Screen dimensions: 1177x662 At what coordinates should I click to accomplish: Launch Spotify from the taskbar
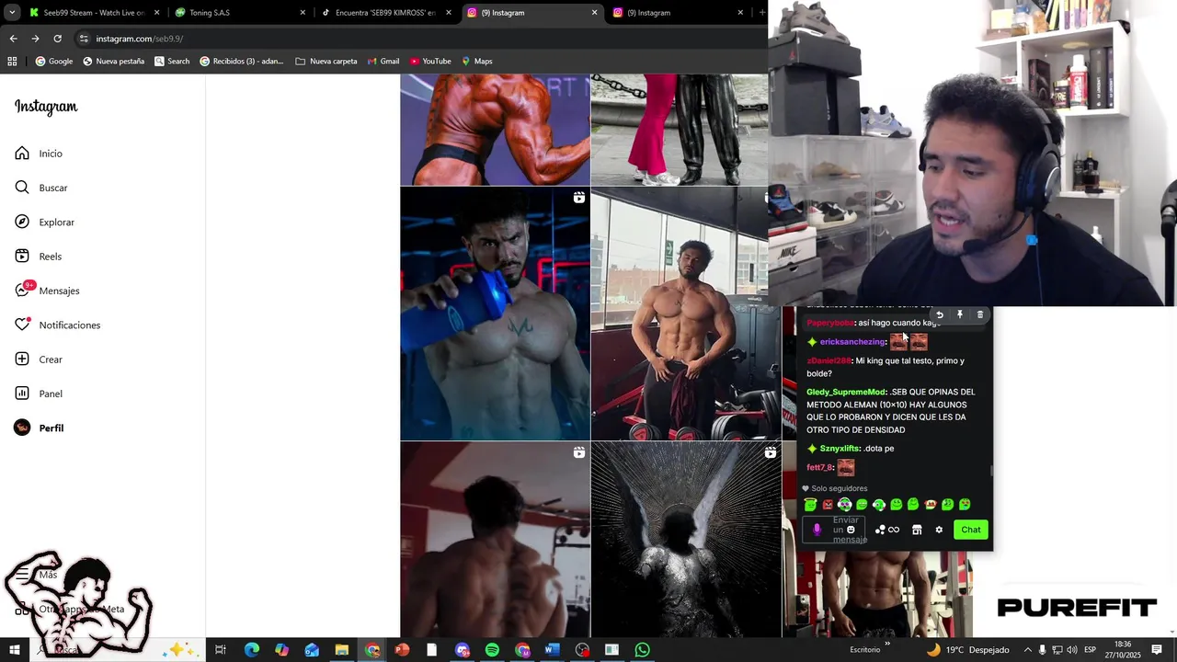(492, 650)
